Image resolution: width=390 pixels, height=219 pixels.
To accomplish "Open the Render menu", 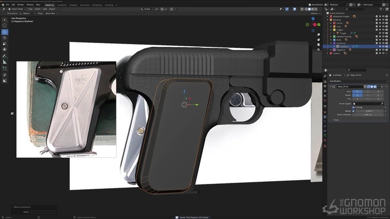I will (x=21, y=5).
